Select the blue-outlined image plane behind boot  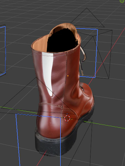88,53
